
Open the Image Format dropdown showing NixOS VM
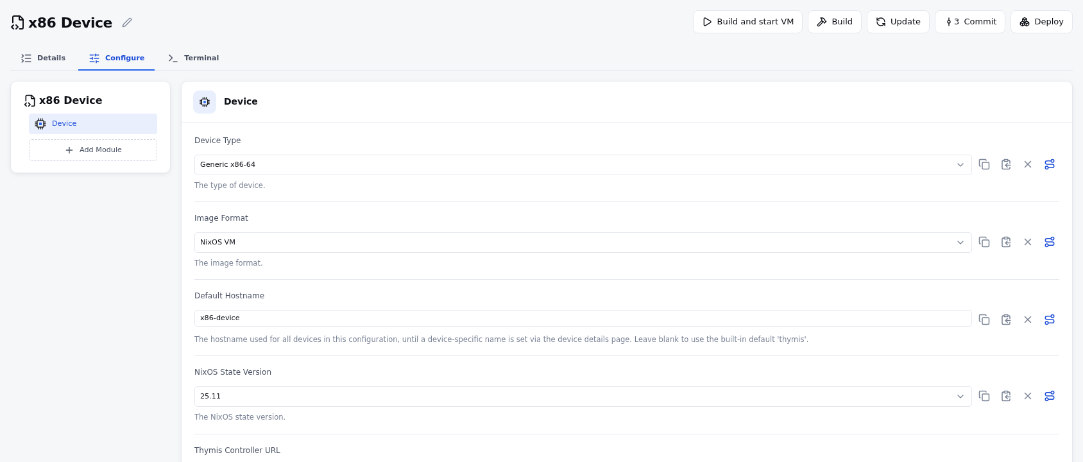[x=583, y=243]
